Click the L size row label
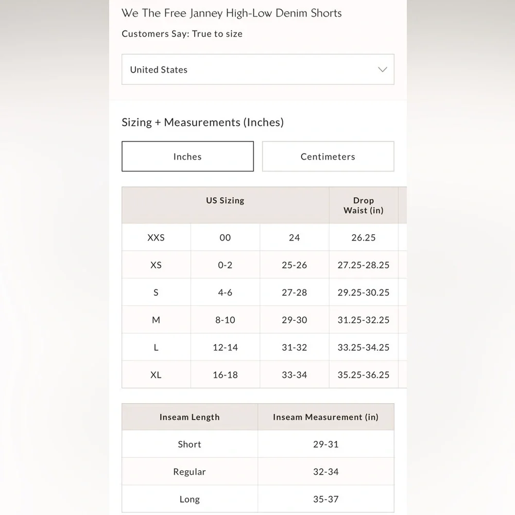This screenshot has width=515, height=515. point(156,347)
